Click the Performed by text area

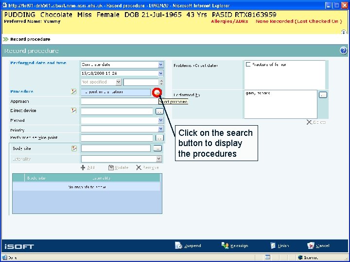pyautogui.click(x=280, y=104)
